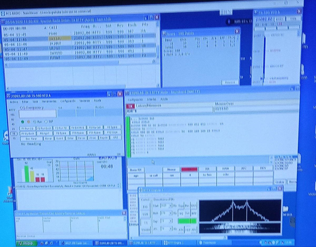This screenshot has height=247, width=316.
Task: Click the callsign entry field
Action: pyautogui.click(x=38, y=114)
